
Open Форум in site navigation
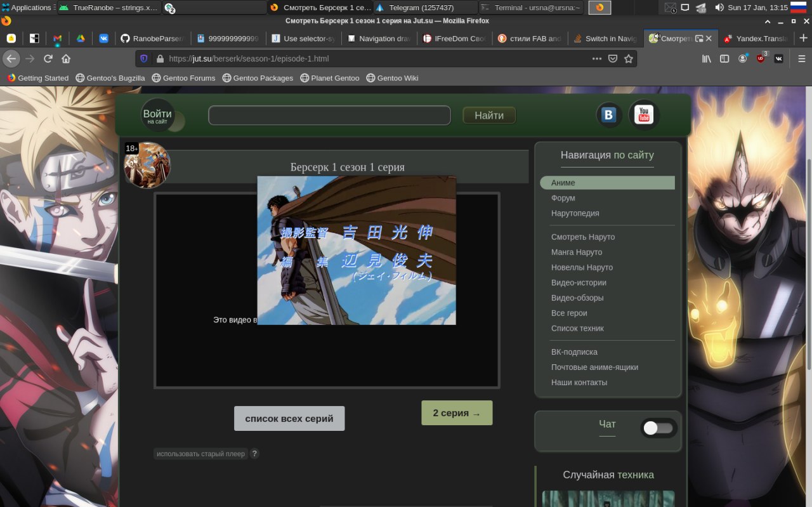(563, 198)
